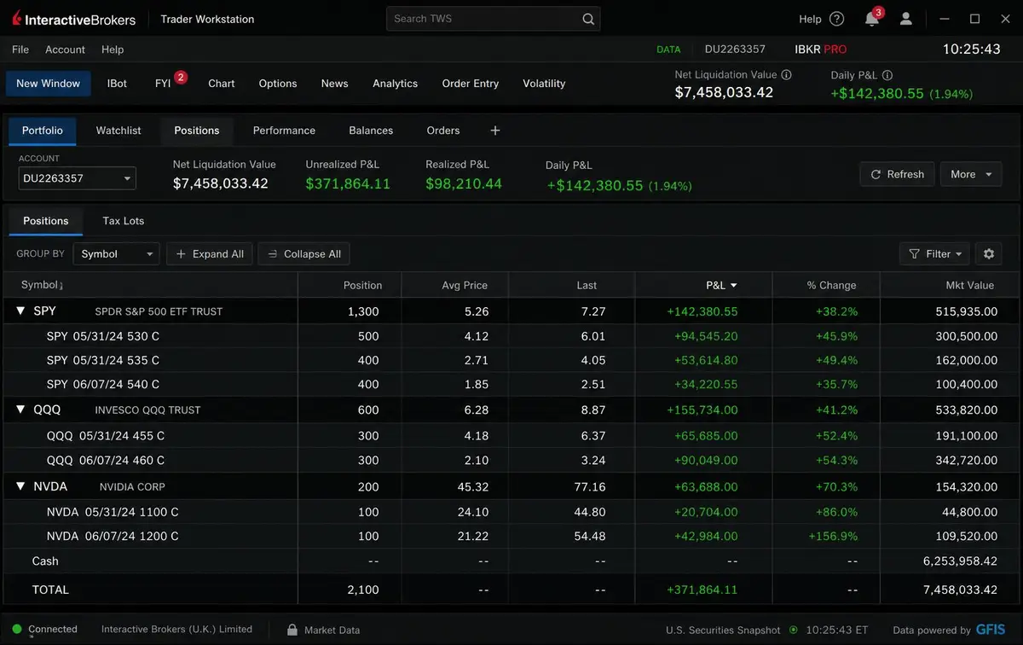
Task: Select row QQQ 05/31/24 455 C
Action: point(511,436)
